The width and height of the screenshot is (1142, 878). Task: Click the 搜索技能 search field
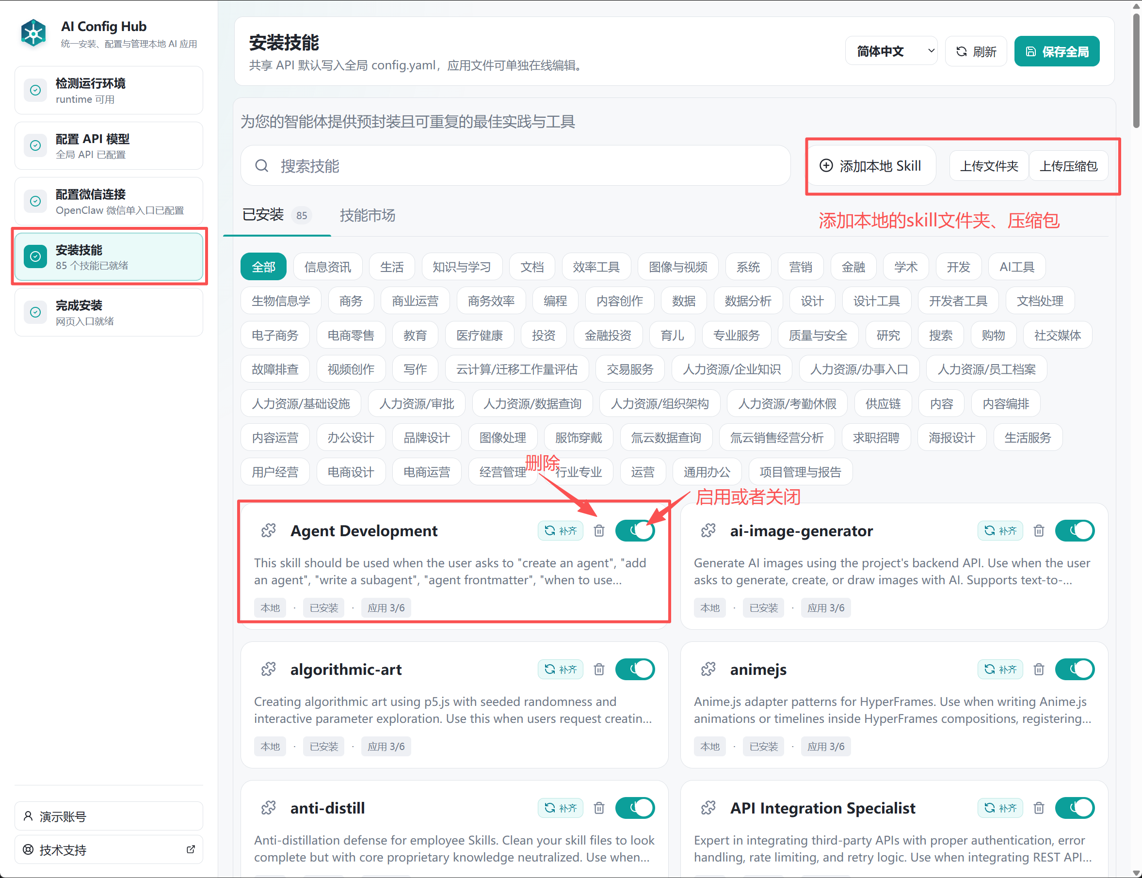[x=515, y=166]
